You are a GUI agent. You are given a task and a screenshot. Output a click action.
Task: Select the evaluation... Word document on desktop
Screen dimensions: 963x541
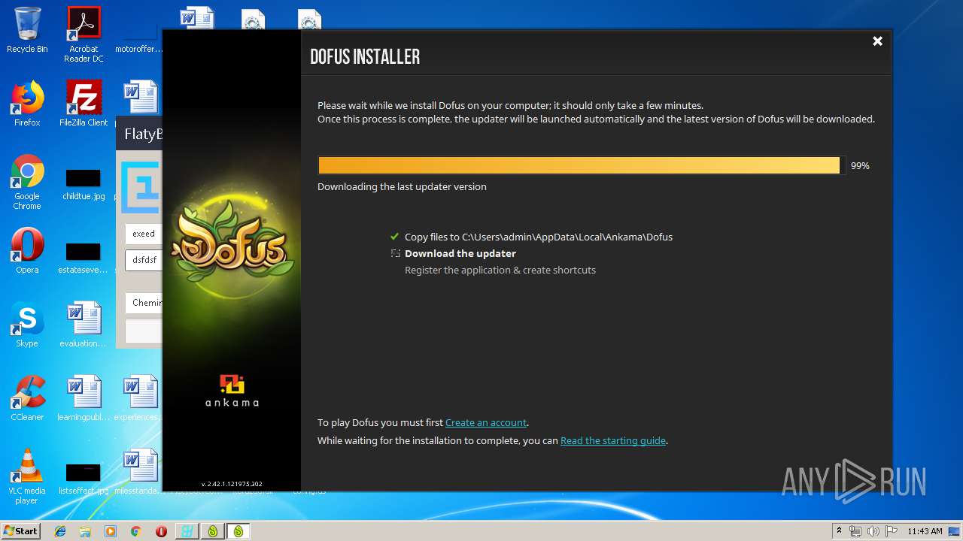click(x=84, y=325)
